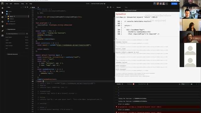Image resolution: width=201 pixels, height=113 pixels.
Task: Click the clear console icon
Action: (x=179, y=84)
